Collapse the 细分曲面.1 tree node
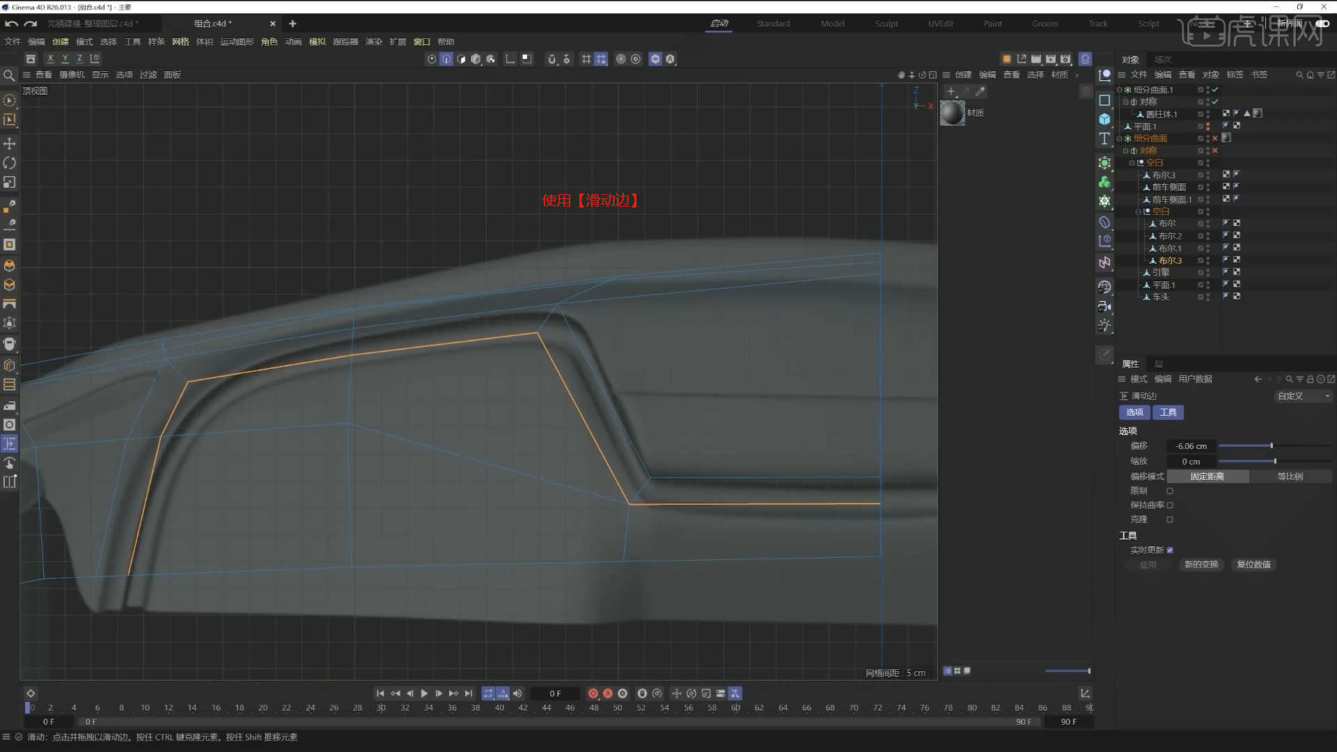The height and width of the screenshot is (752, 1337). 1120,90
